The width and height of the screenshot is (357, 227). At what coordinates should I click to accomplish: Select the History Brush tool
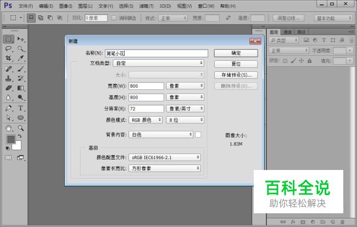[21, 78]
